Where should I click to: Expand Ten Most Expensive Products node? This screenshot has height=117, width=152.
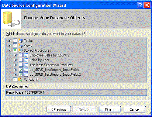coord(15,65)
